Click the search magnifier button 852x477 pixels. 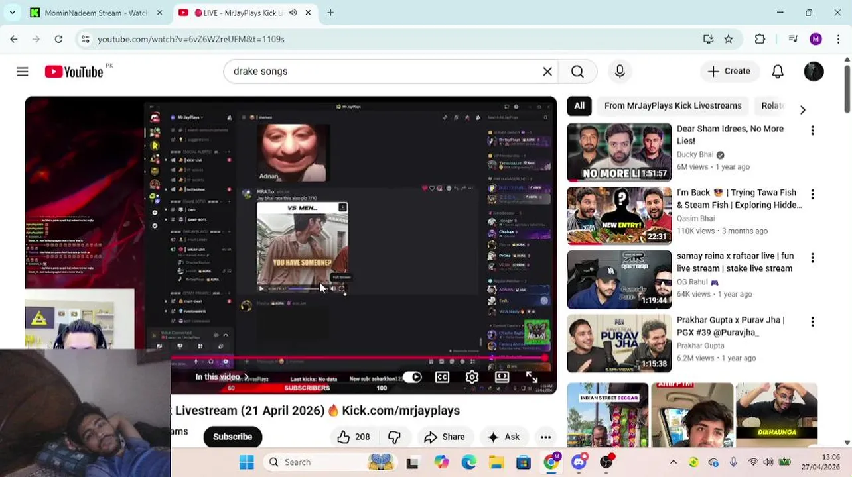pos(577,72)
